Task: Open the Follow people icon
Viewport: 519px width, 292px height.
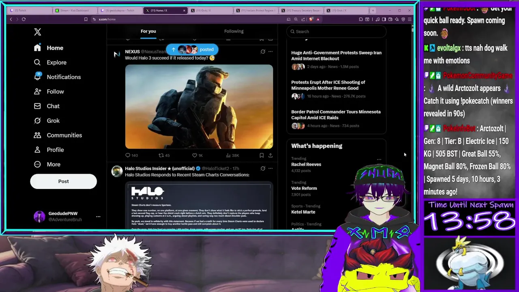Action: pyautogui.click(x=37, y=92)
